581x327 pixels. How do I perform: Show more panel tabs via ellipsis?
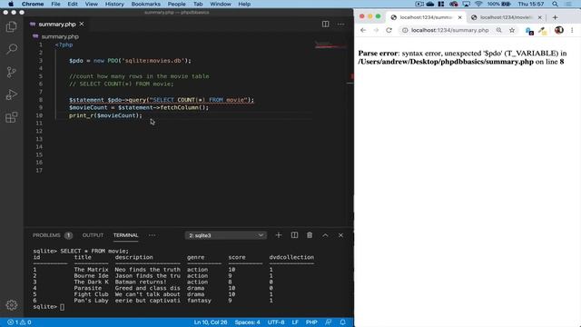[152, 235]
